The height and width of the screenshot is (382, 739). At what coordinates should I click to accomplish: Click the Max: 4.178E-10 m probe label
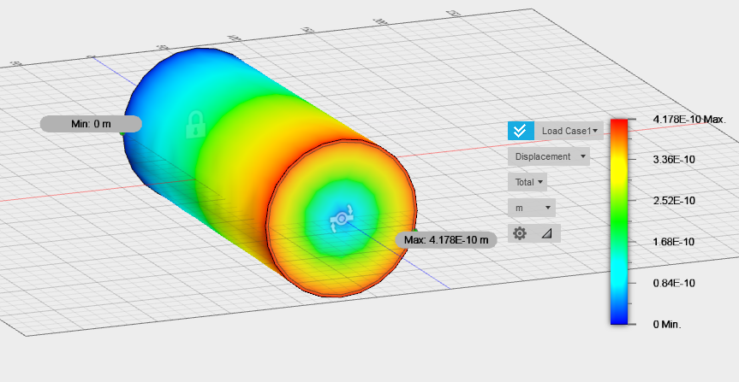pyautogui.click(x=446, y=240)
